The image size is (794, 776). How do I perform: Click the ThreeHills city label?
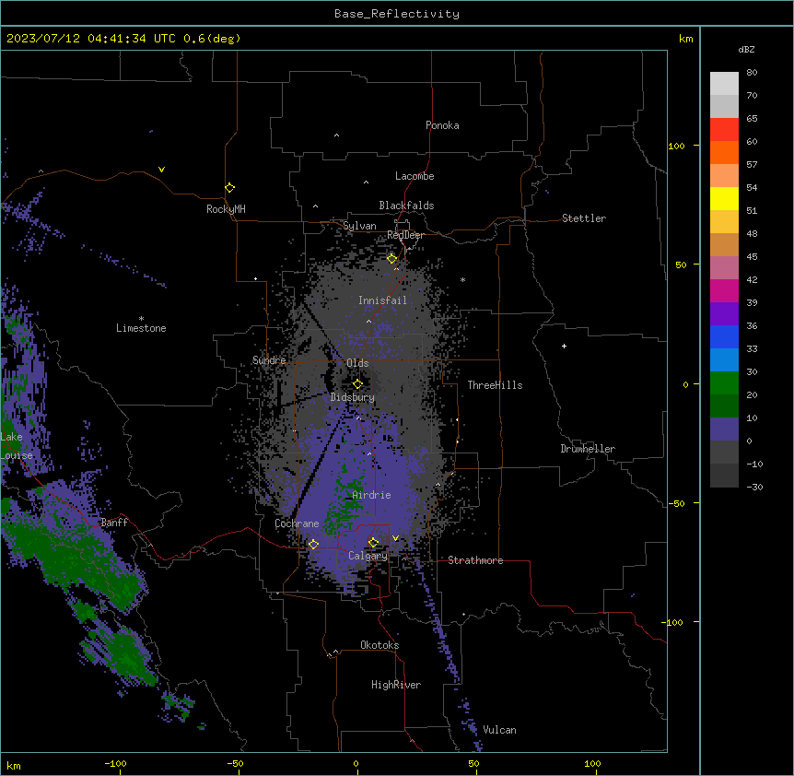495,385
